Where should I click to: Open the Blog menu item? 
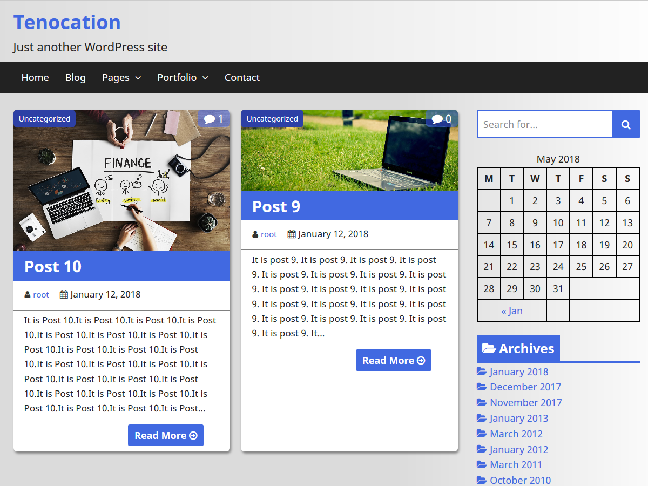[75, 77]
